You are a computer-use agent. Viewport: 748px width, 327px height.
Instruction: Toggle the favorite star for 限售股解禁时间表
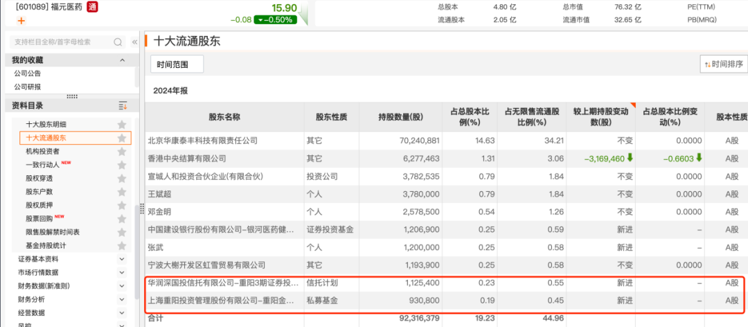tap(122, 232)
